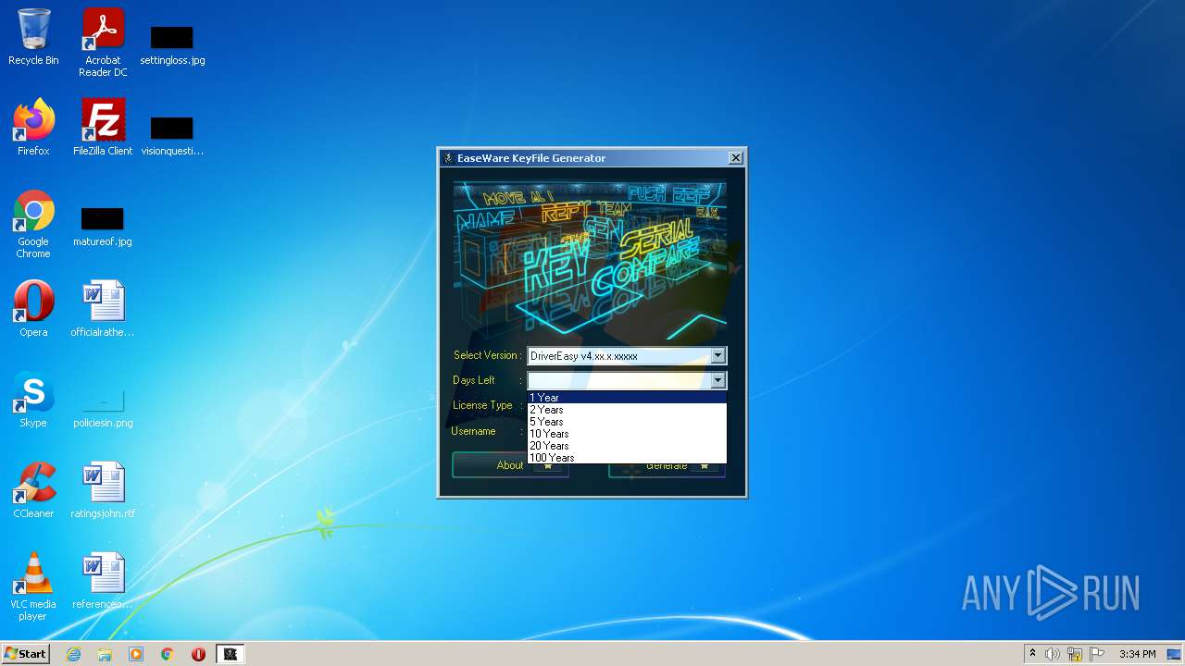Open Firefox desktop shortcut
Image resolution: width=1185 pixels, height=666 pixels.
33,127
